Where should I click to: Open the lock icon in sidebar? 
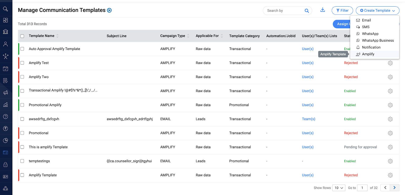(x=6, y=165)
